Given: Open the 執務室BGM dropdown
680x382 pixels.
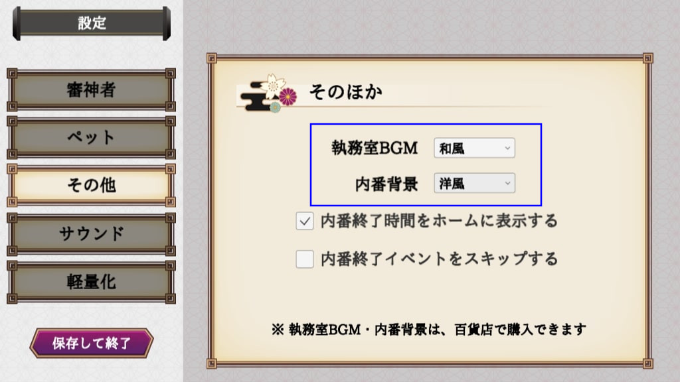Looking at the screenshot, I should [474, 148].
